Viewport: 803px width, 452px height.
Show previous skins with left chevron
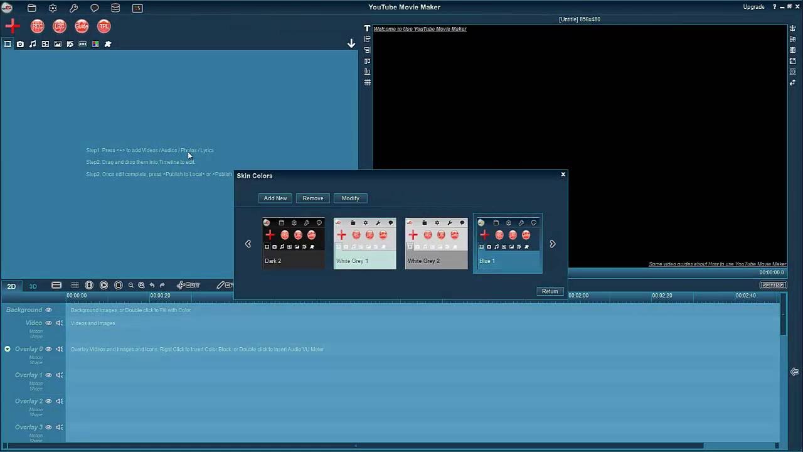248,244
